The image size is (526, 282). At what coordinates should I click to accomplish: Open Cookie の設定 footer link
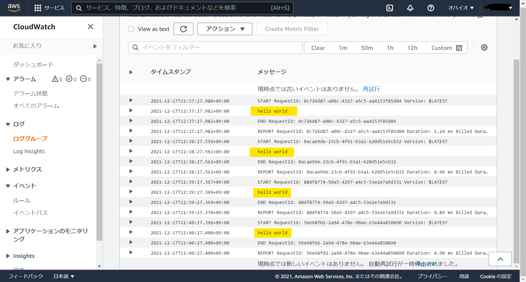pos(496,276)
